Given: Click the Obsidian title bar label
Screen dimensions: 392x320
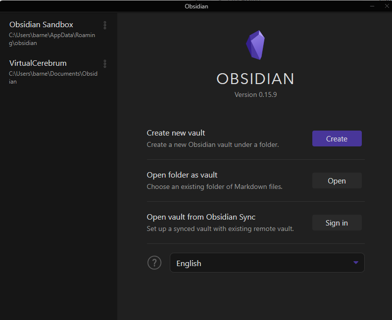Looking at the screenshot, I should click(x=196, y=6).
